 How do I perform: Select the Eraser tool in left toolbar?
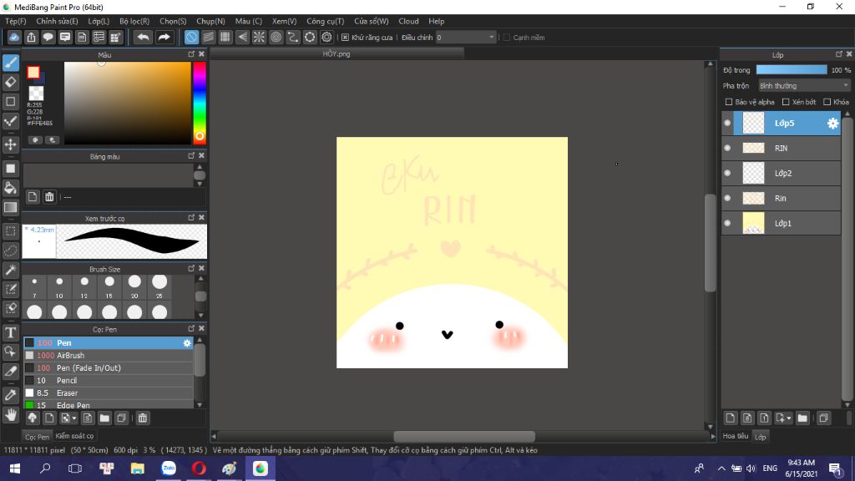(11, 82)
